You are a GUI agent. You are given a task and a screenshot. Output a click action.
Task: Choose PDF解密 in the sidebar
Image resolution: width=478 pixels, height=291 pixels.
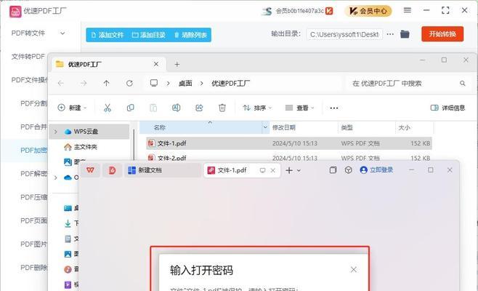pyautogui.click(x=34, y=174)
